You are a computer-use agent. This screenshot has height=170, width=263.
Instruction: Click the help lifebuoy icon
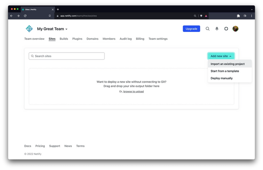pos(226,29)
